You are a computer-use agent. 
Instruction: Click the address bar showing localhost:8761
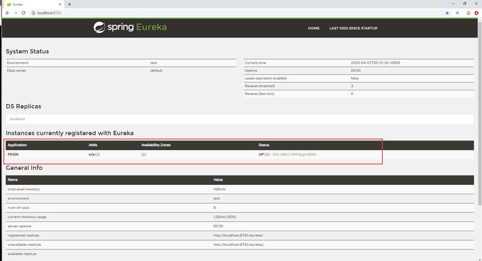(237, 13)
